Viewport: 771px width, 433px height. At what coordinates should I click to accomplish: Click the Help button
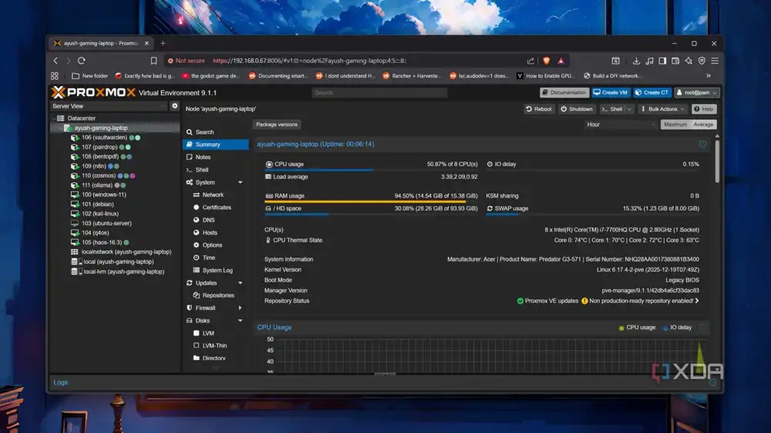pyautogui.click(x=704, y=109)
